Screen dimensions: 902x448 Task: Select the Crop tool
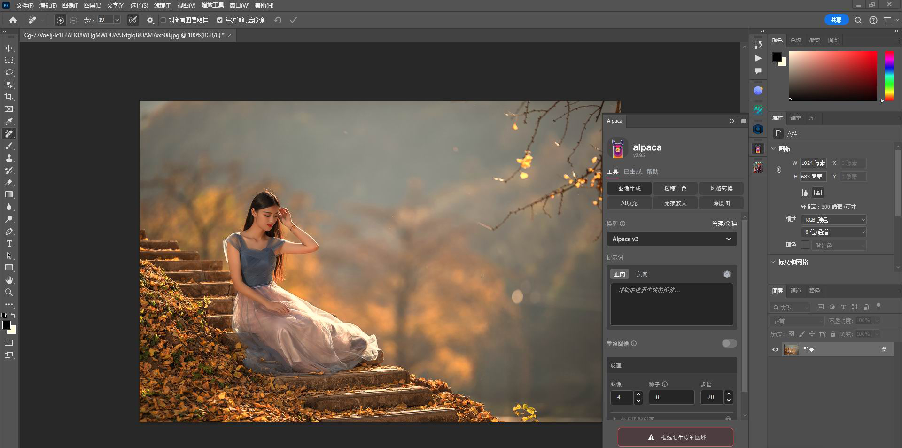[9, 97]
